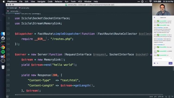Open the Navigate menu
This screenshot has width=174, height=98.
tap(41, 2)
